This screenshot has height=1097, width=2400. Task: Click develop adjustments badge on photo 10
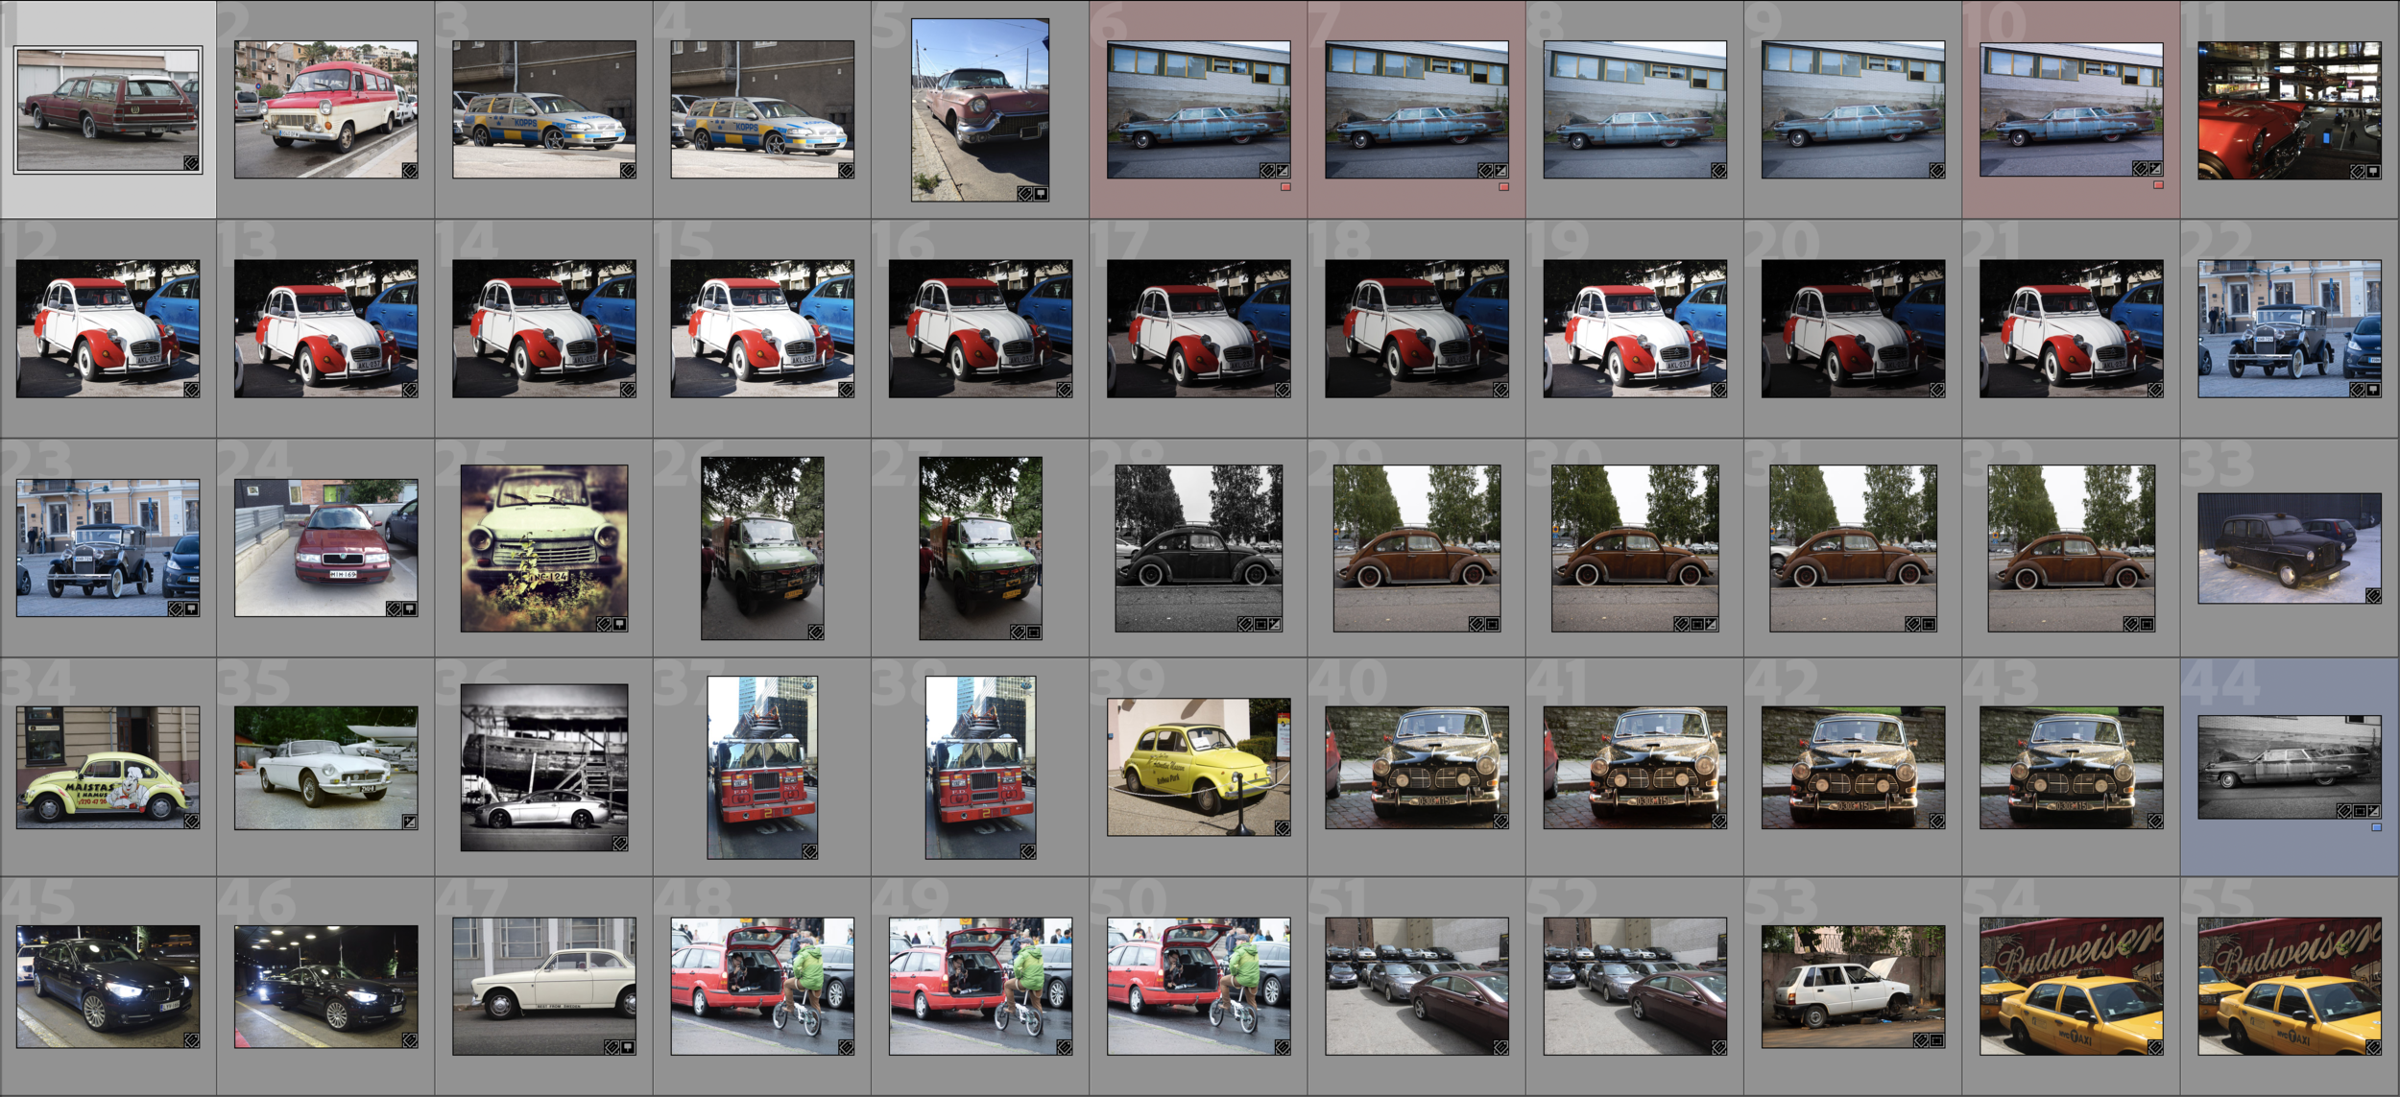(2156, 169)
